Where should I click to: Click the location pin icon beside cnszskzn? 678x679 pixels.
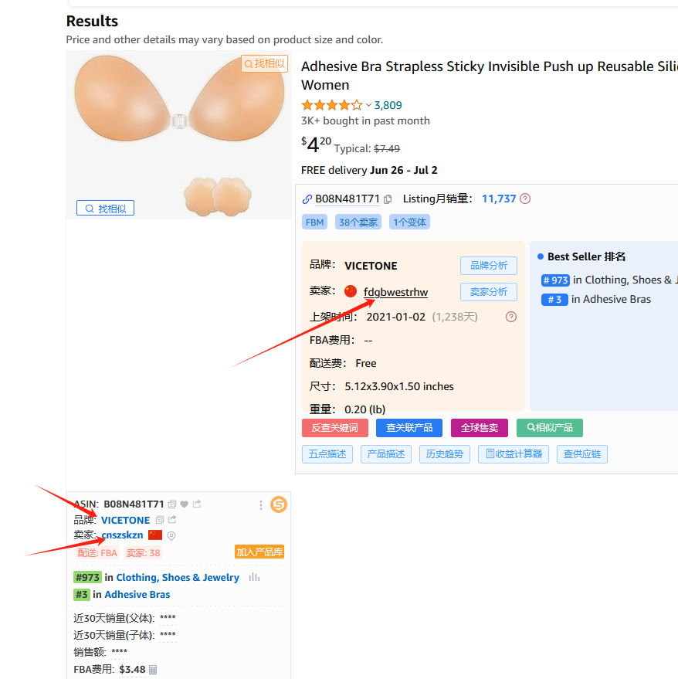tap(171, 535)
